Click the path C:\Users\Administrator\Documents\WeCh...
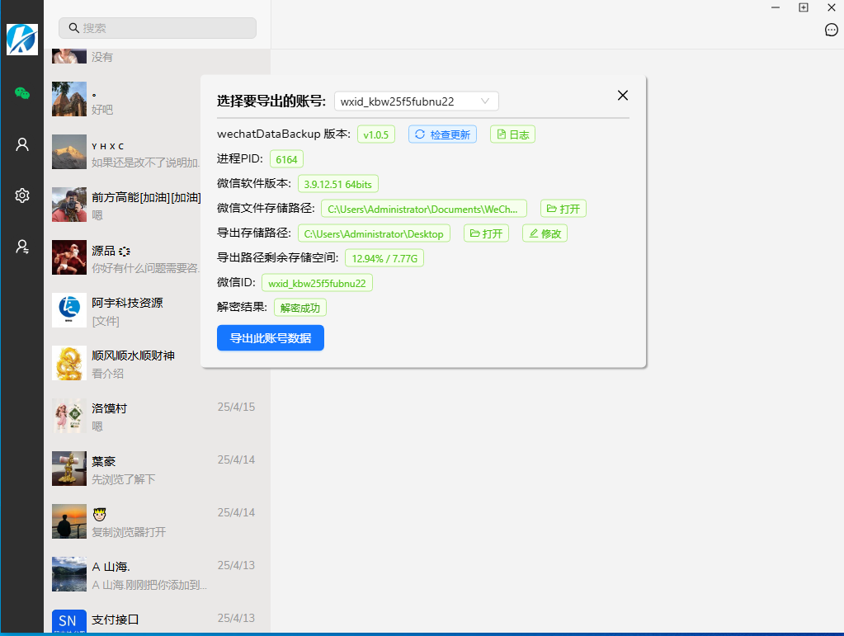 [423, 209]
